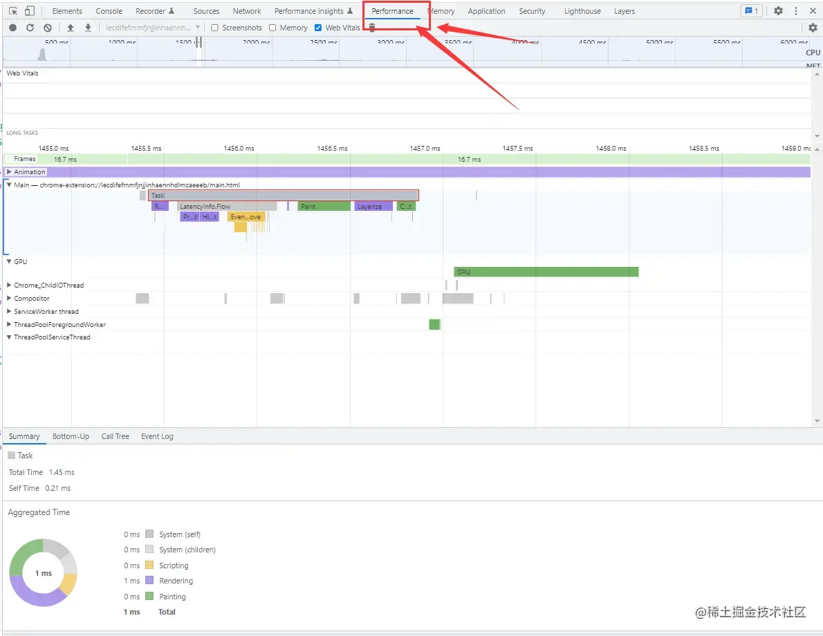Expand the ThreadPoolForegroundWorker track
Viewport: 823px width, 636px height.
[x=9, y=325]
